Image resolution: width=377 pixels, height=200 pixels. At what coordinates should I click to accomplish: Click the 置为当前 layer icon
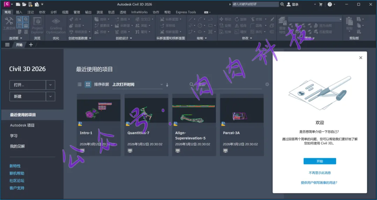click(316, 25)
